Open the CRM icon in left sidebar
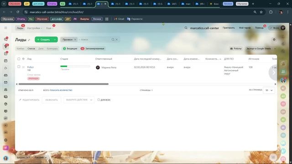292x164 pixels. click(x=6, y=46)
